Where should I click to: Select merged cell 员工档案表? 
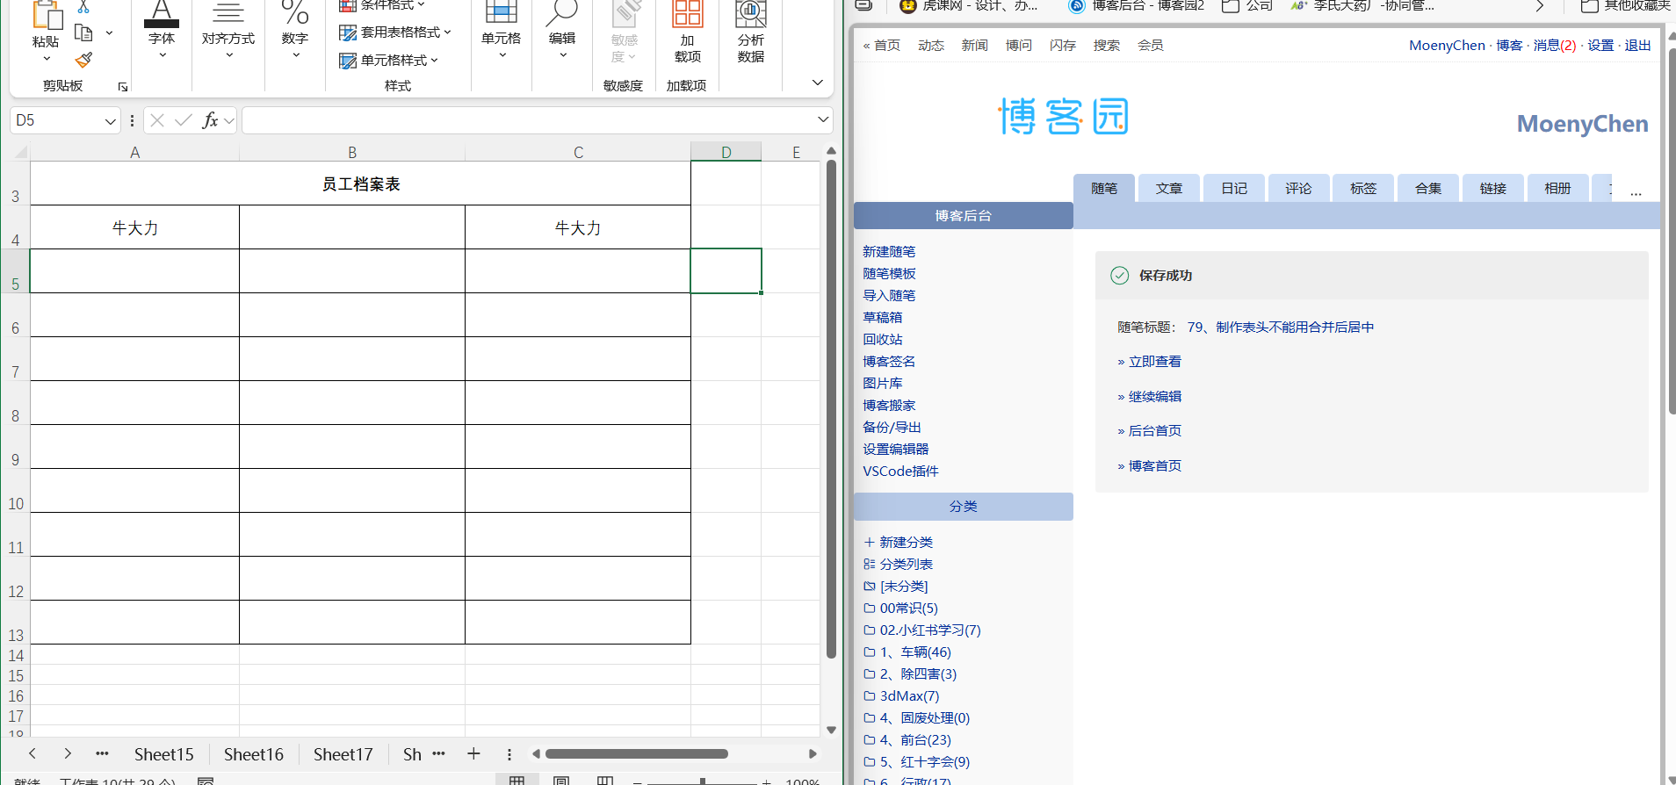[x=360, y=184]
